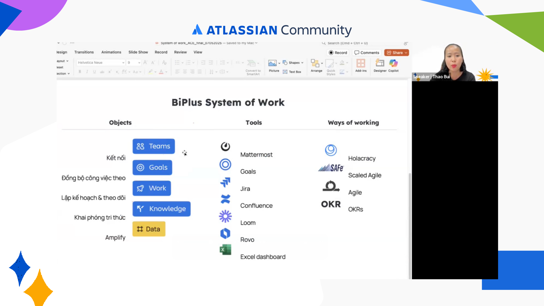Image resolution: width=544 pixels, height=306 pixels.
Task: Open the Comments pane
Action: 367,53
